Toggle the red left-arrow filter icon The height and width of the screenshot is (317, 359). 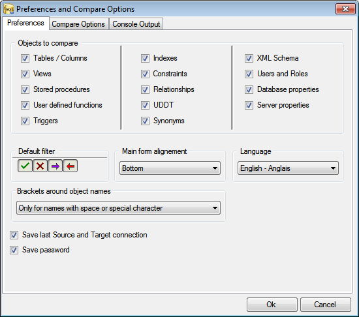pyautogui.click(x=70, y=166)
